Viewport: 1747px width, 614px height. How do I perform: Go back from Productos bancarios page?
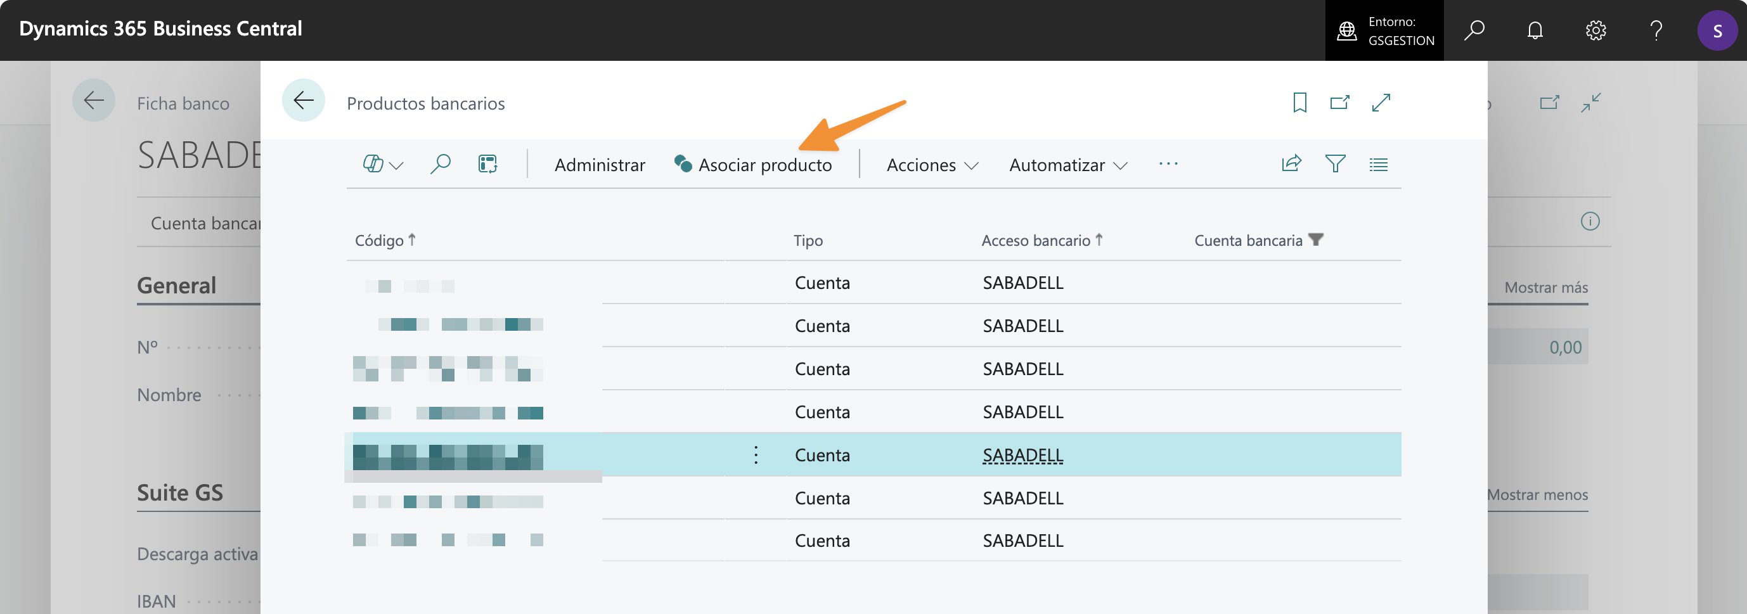click(x=303, y=101)
